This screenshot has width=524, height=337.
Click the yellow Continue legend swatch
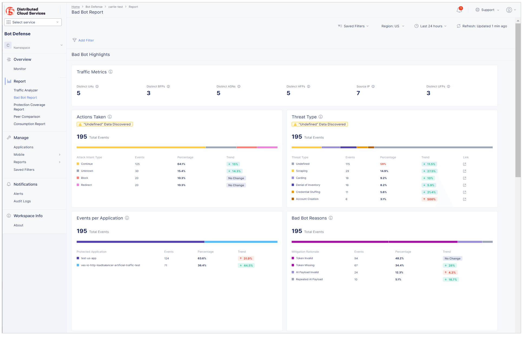(x=78, y=164)
